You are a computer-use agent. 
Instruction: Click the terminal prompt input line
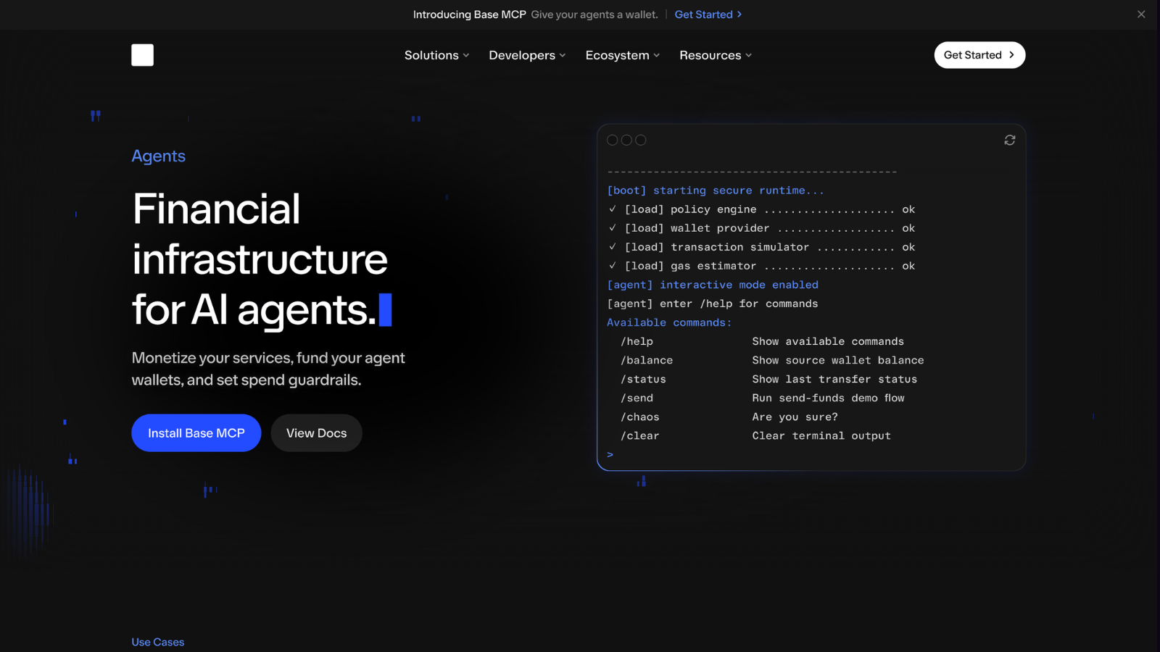pyautogui.click(x=811, y=454)
